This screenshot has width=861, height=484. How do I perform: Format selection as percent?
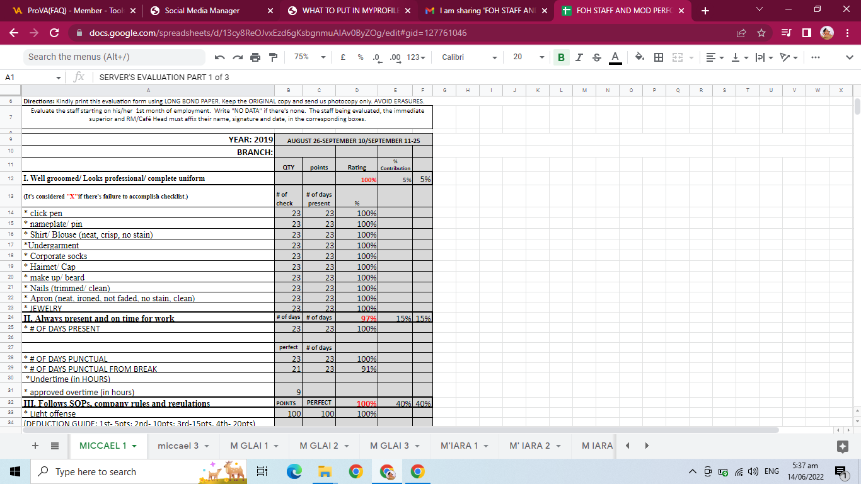tap(360, 57)
